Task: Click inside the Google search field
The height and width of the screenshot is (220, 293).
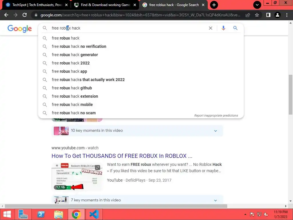Action: [x=129, y=28]
